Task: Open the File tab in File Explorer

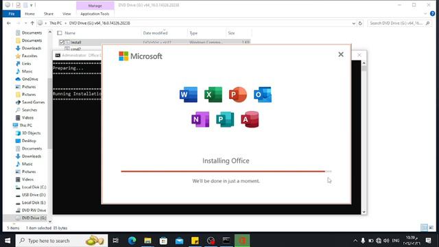Action: pos(12,14)
